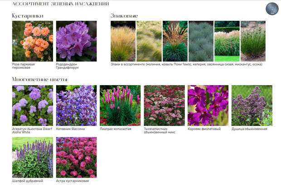Image resolution: width=281 pixels, height=188 pixels.
Task: Click the Агератум Хьюстона flower thumbnail
Action: (x=33, y=106)
